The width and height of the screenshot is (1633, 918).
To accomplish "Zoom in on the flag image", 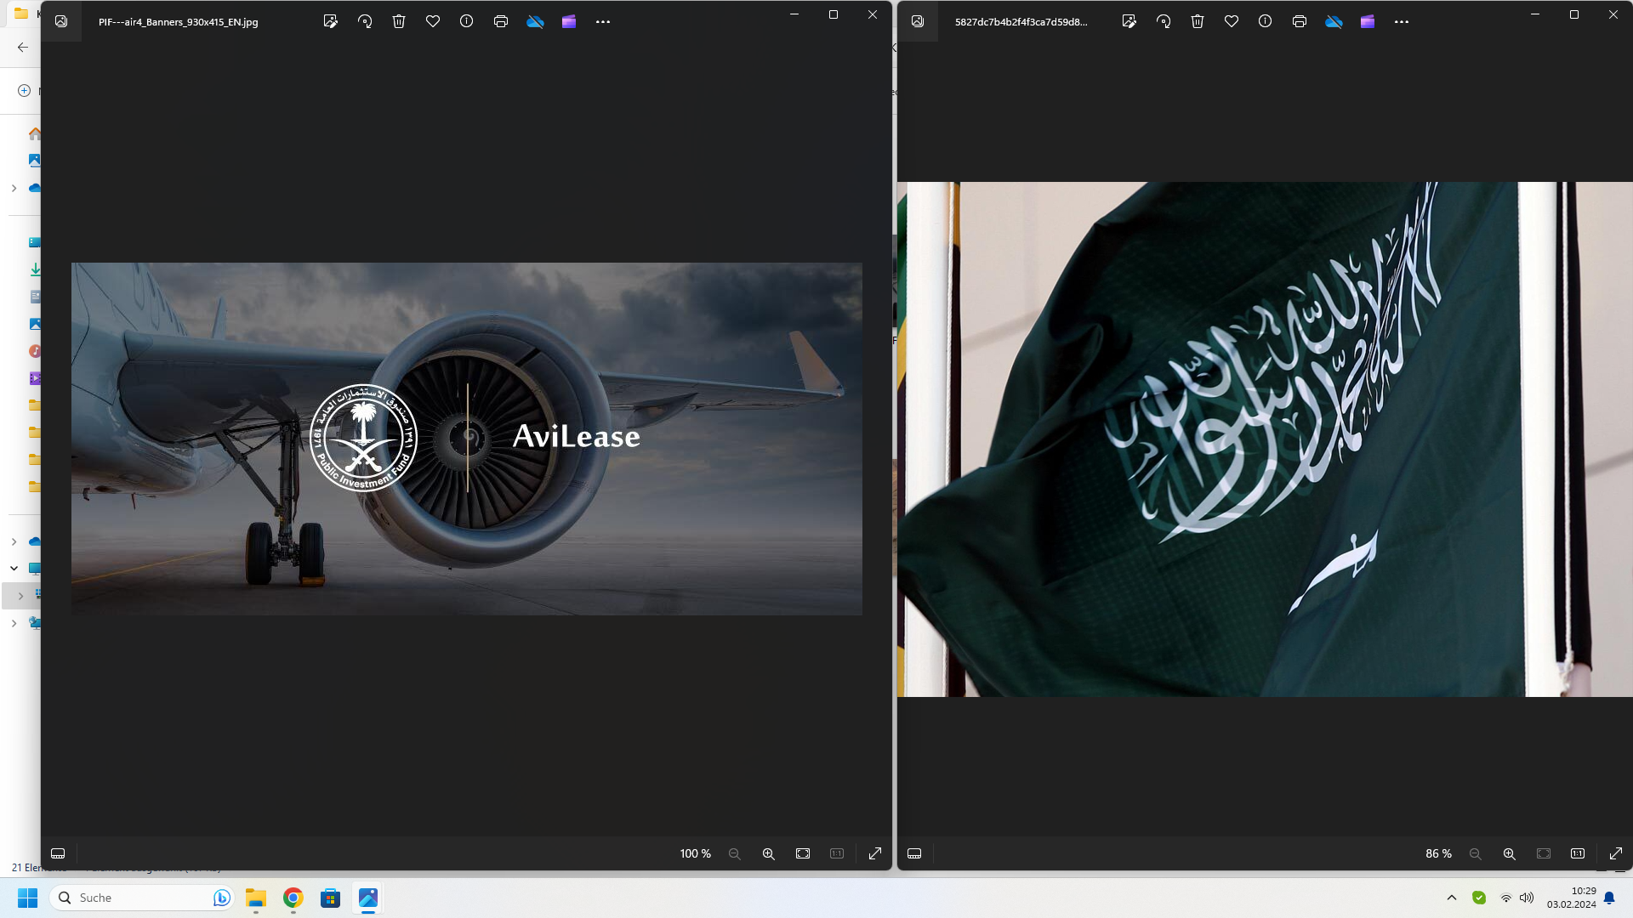I will tap(1510, 853).
